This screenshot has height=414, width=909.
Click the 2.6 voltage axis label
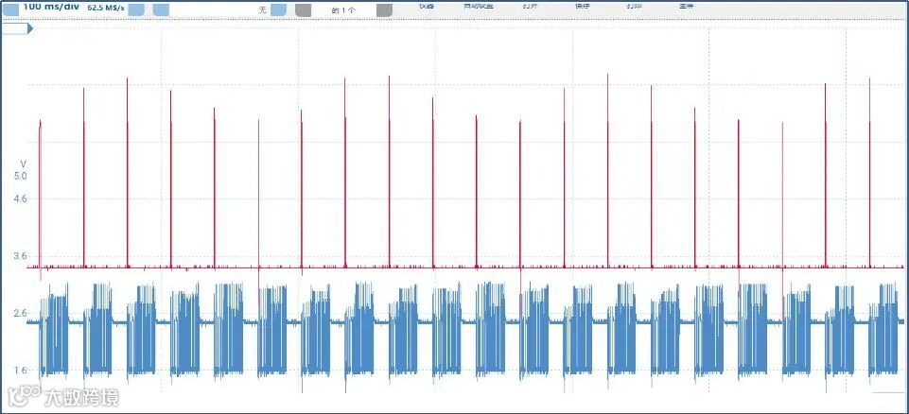(x=20, y=313)
